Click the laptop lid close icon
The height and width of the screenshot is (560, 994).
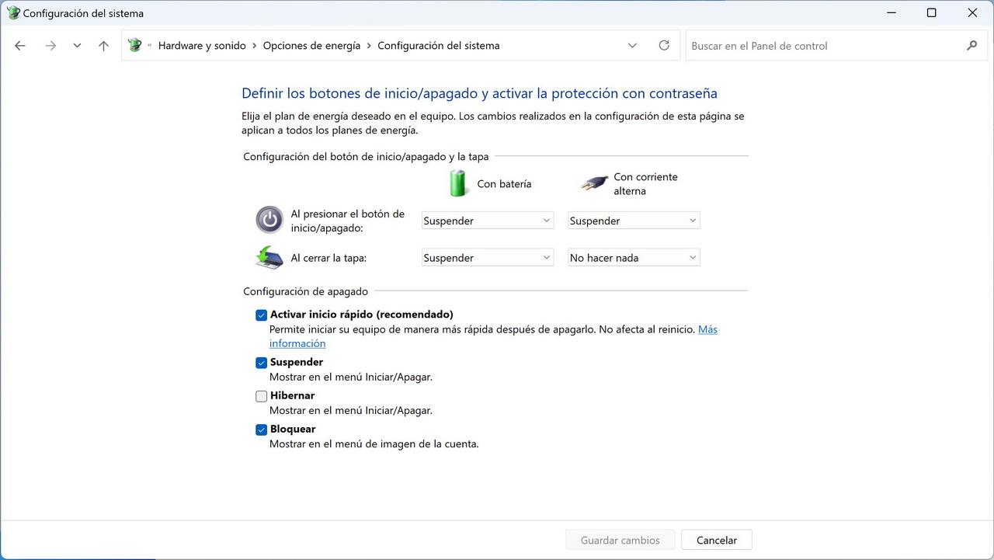coord(269,257)
